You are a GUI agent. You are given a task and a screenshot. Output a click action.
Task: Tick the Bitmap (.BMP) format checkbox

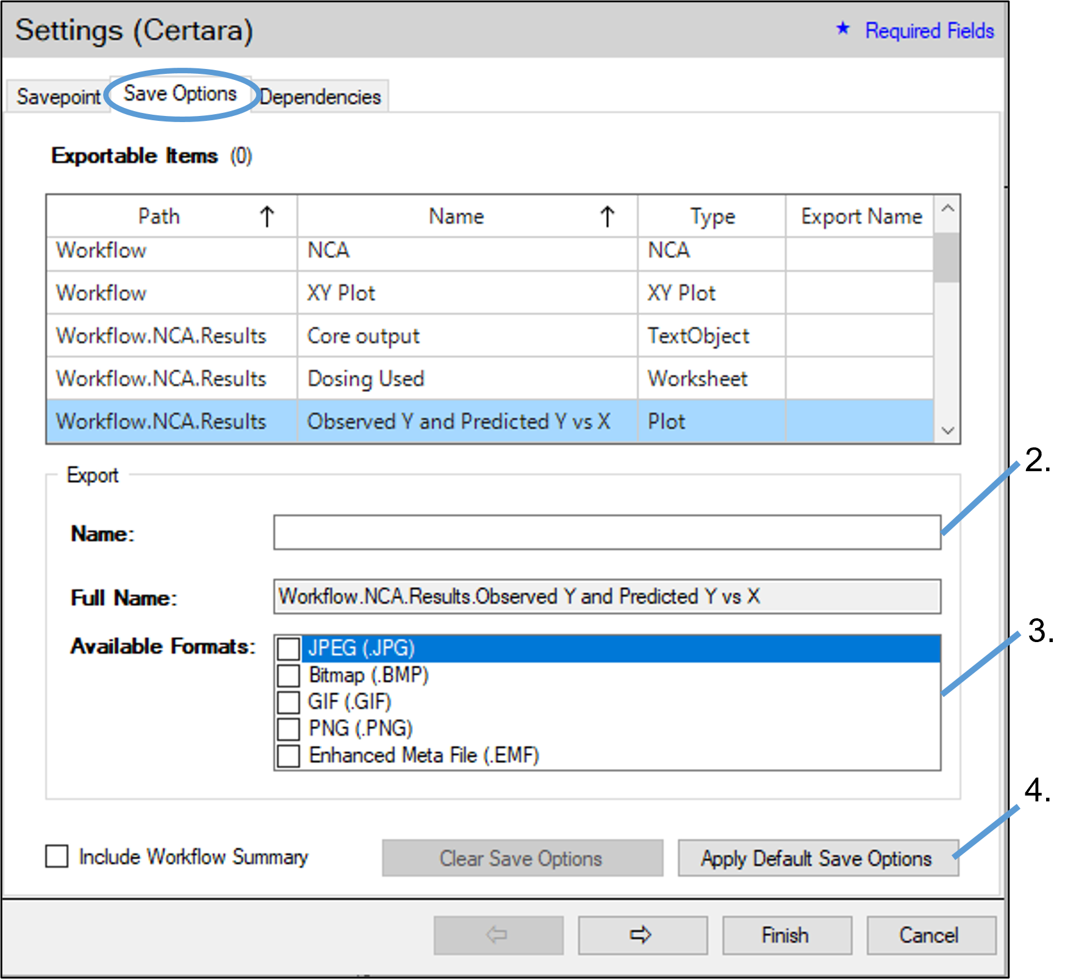click(x=289, y=676)
